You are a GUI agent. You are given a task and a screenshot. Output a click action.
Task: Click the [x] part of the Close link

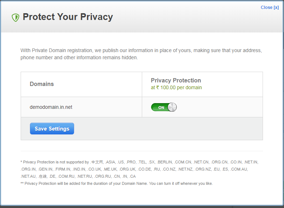tap(276, 7)
